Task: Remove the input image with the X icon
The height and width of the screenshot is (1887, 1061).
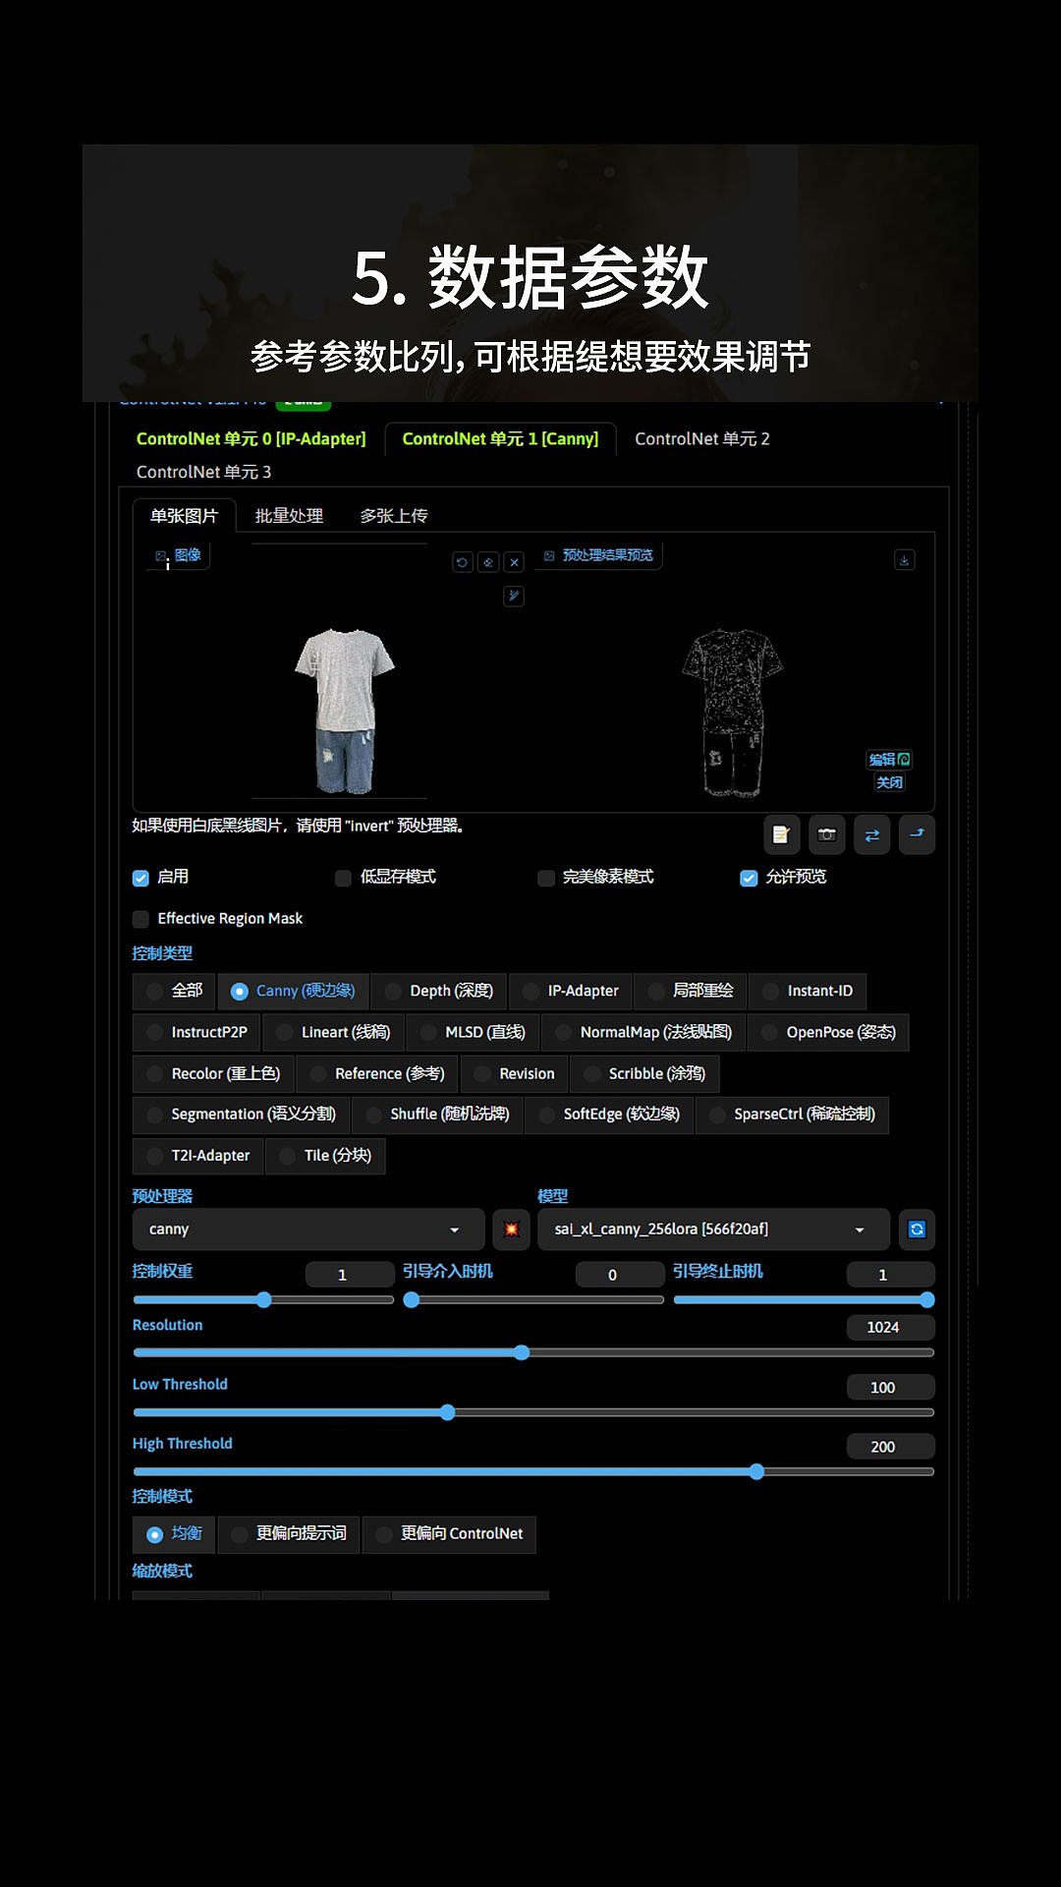Action: coord(514,562)
